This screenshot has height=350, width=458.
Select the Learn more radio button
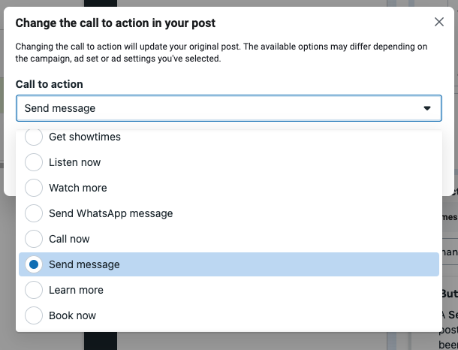pyautogui.click(x=34, y=290)
